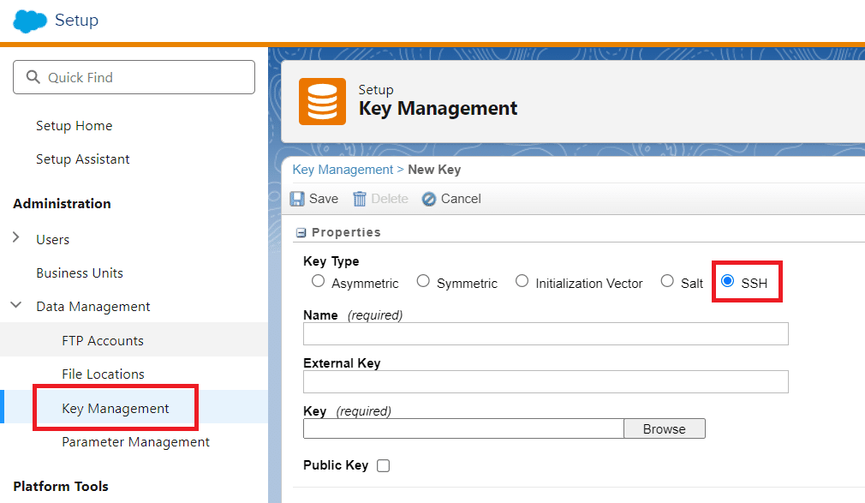The image size is (865, 503).
Task: Open Parameter Management page
Action: pyautogui.click(x=135, y=441)
